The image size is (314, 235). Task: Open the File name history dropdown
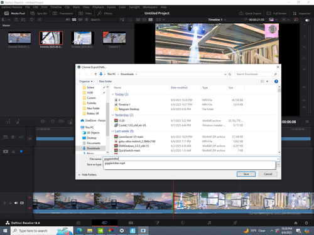pyautogui.click(x=278, y=159)
